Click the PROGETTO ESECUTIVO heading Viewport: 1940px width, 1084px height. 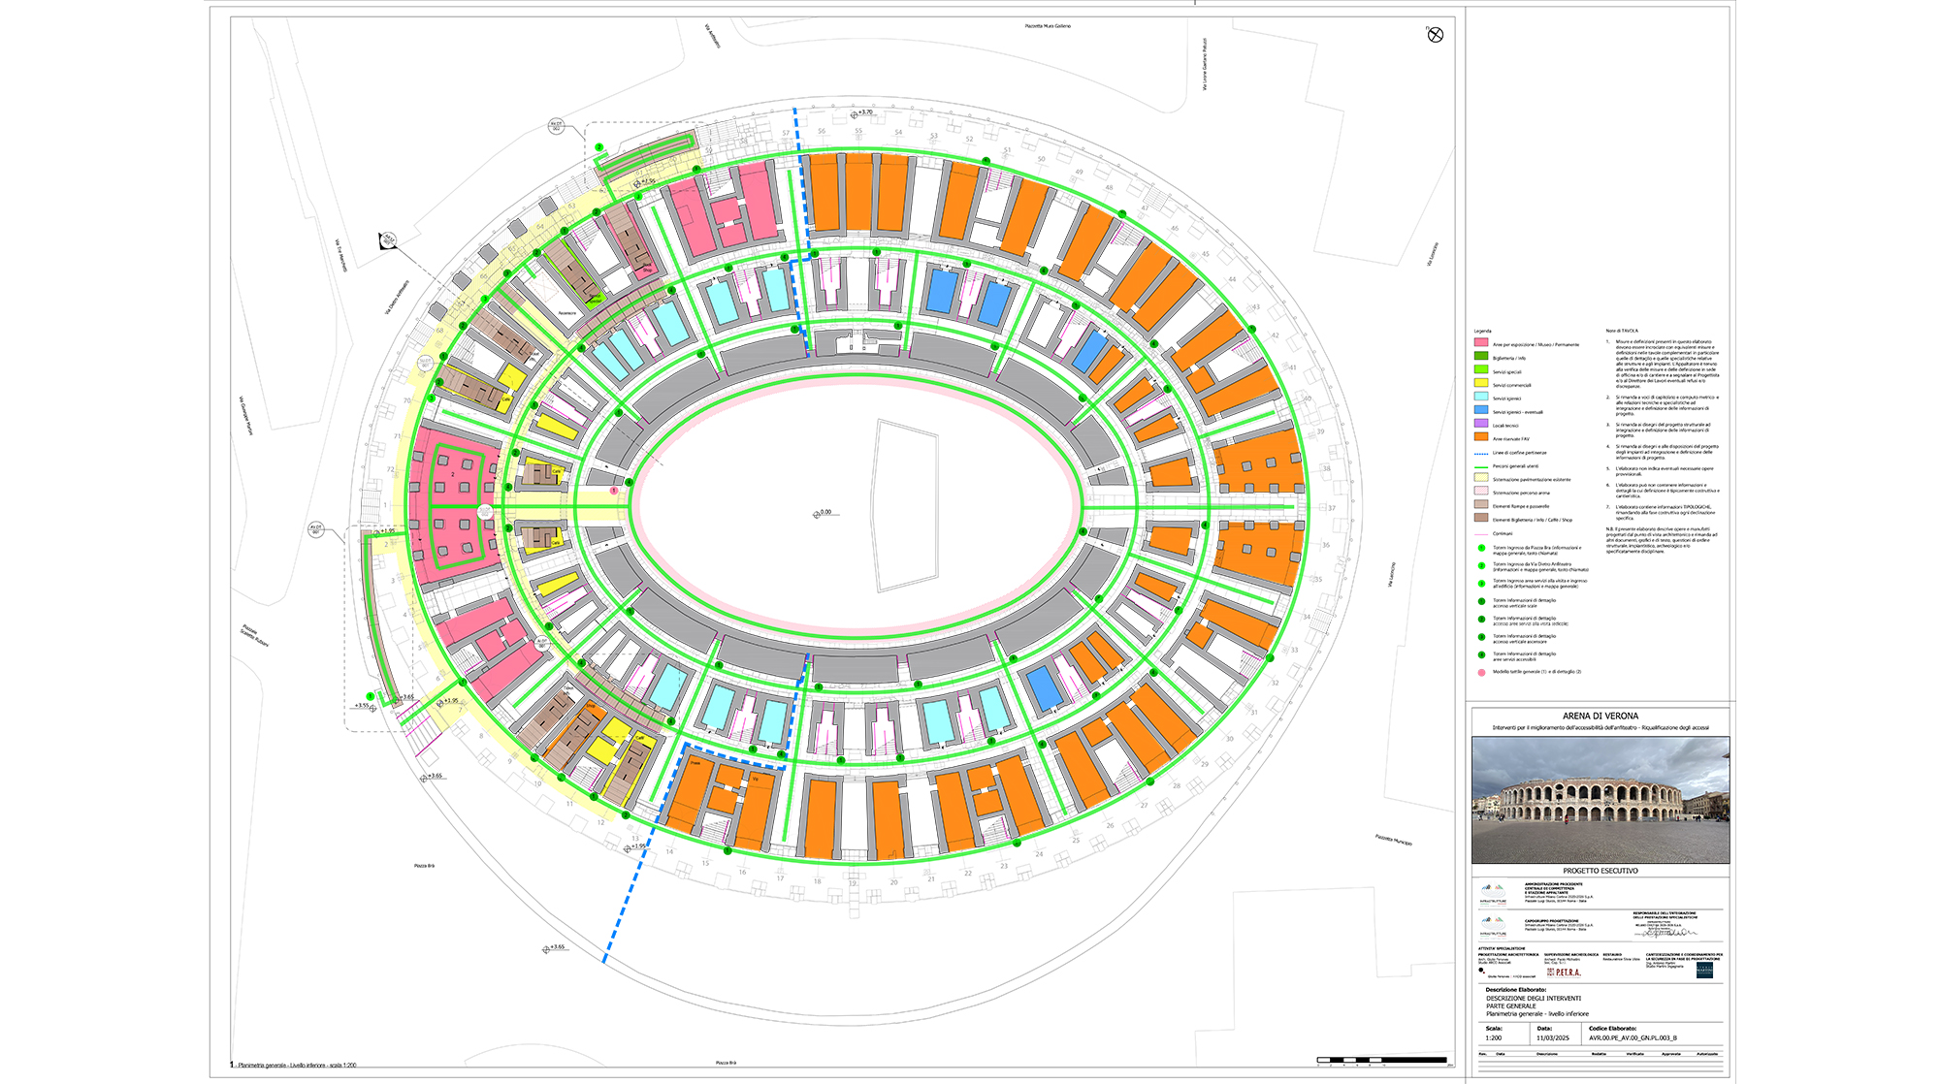[x=1600, y=871]
